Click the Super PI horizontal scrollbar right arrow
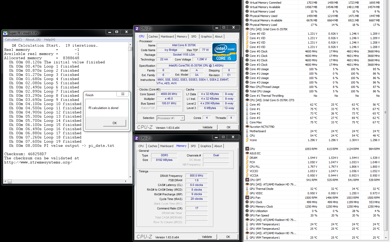Image resolution: width=390 pixels, height=242 pixels. [x=126, y=181]
